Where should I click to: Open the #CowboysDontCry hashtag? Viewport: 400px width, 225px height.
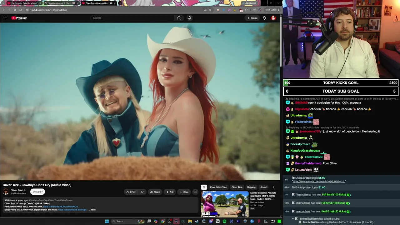point(37,200)
